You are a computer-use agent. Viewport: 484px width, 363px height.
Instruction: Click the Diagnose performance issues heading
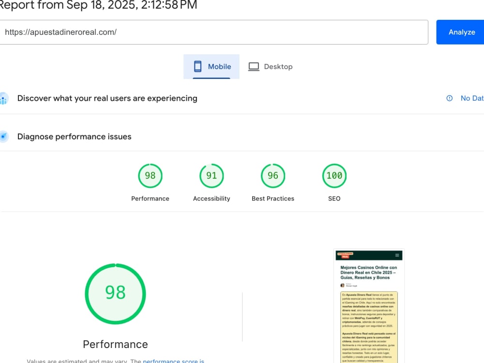[x=74, y=136]
